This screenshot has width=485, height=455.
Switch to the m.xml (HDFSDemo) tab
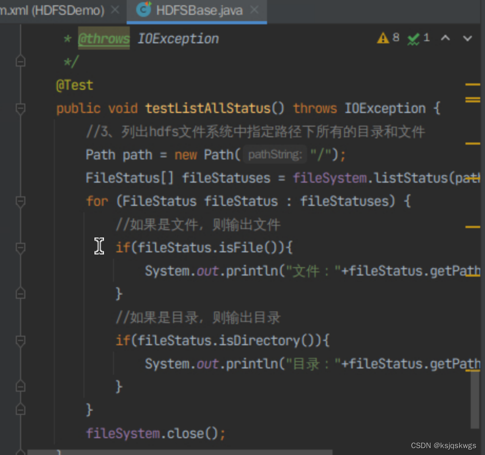click(53, 9)
